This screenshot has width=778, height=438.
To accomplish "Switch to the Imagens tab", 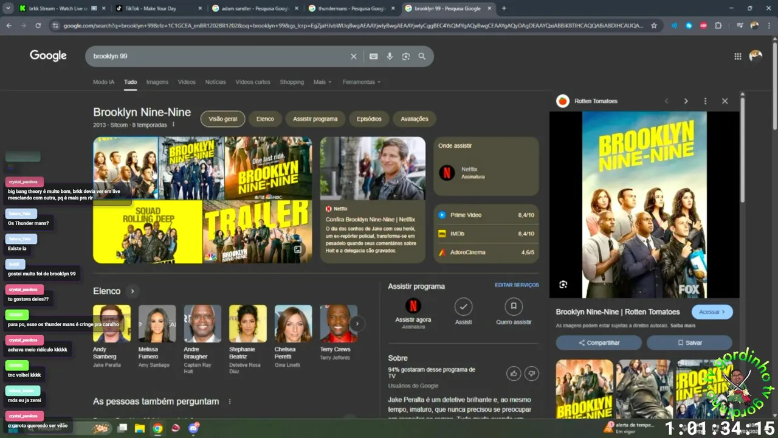I will 157,82.
